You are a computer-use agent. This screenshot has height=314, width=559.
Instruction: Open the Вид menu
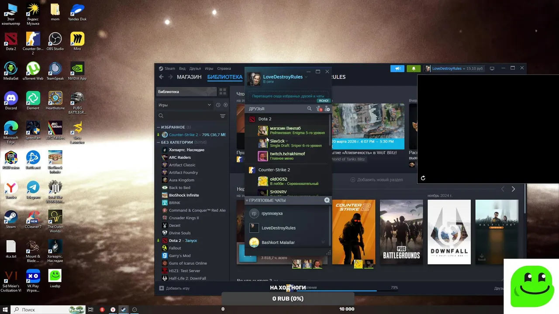pyautogui.click(x=182, y=68)
